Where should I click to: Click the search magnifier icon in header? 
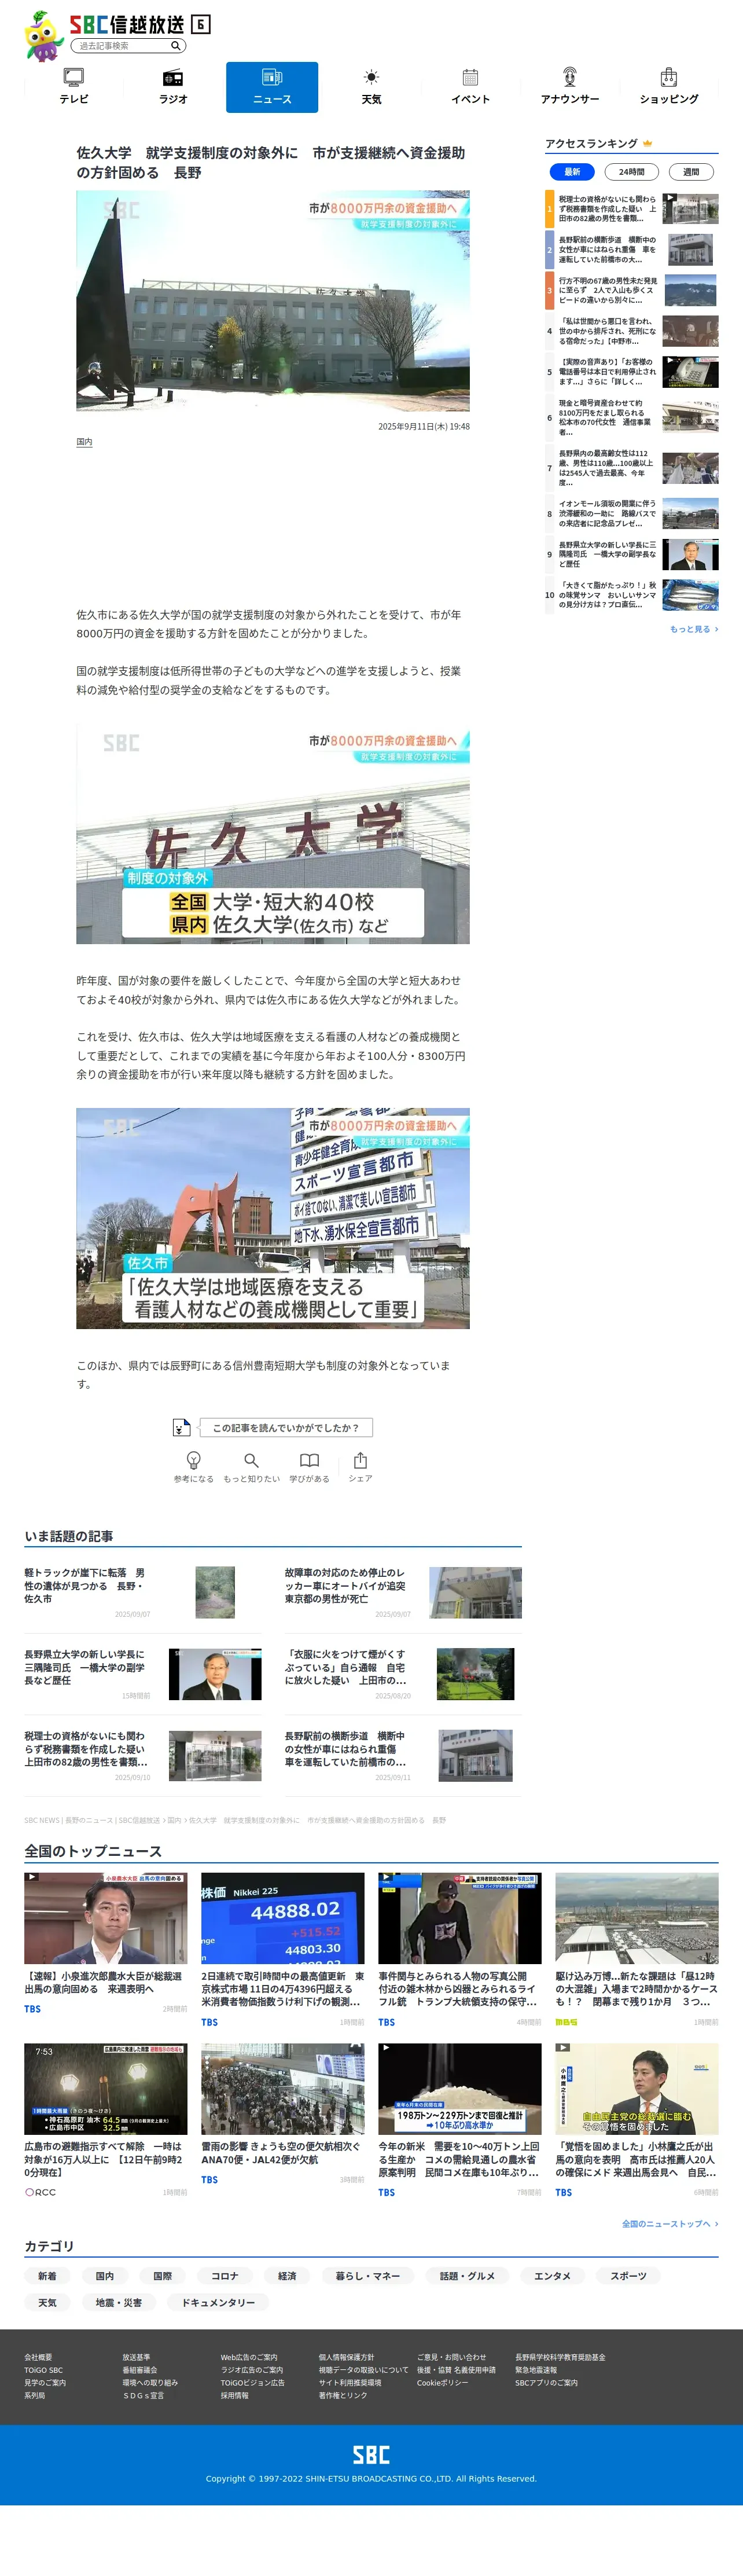click(x=176, y=46)
